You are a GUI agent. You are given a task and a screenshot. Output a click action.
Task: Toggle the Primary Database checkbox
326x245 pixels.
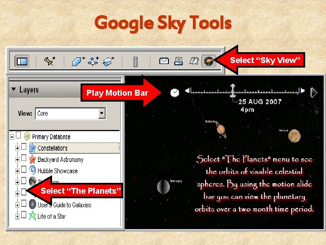coord(19,135)
